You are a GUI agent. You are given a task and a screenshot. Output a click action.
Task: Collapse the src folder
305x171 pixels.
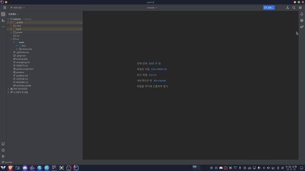[x=11, y=39]
